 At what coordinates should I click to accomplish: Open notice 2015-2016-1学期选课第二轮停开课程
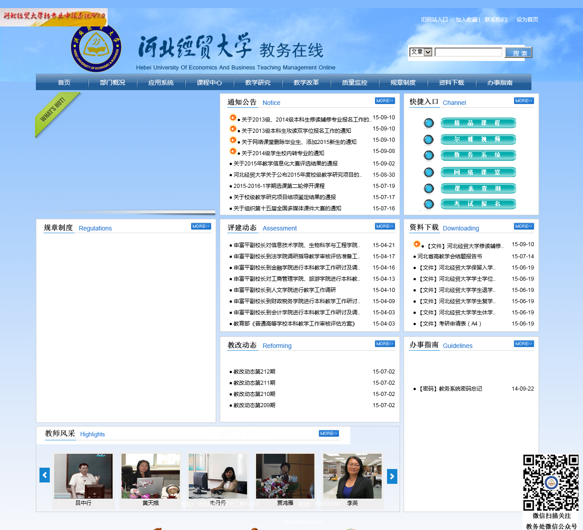click(279, 186)
